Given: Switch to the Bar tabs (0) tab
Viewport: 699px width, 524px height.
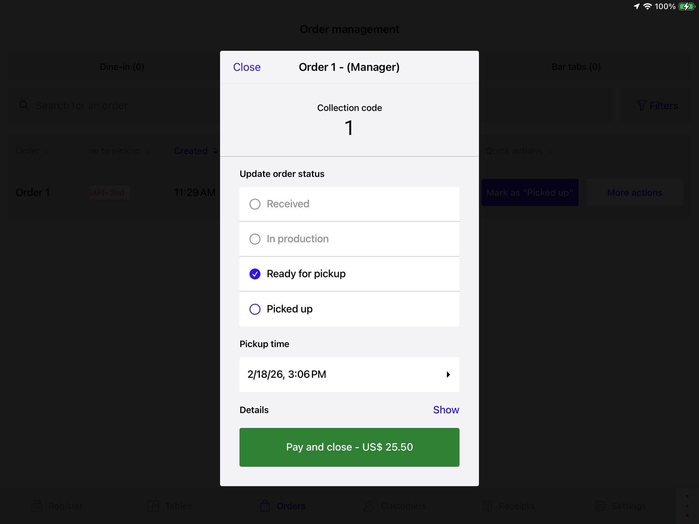Looking at the screenshot, I should pyautogui.click(x=576, y=67).
